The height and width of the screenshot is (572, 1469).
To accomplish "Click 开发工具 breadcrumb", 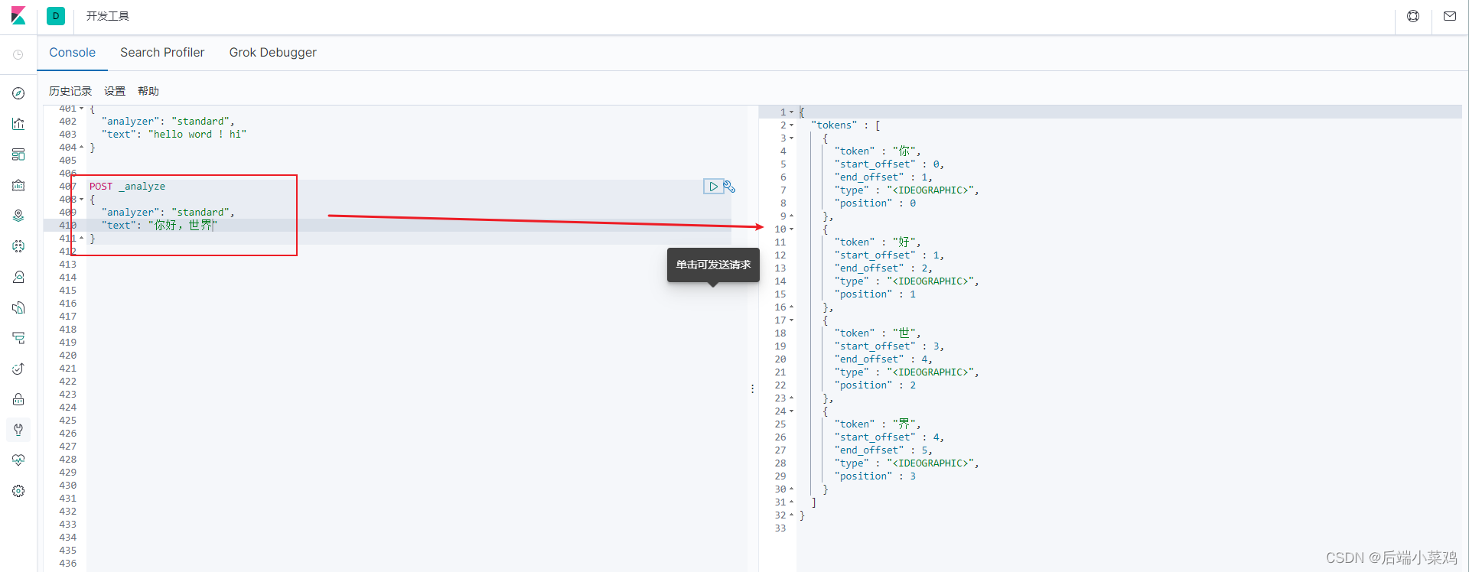I will pyautogui.click(x=108, y=16).
